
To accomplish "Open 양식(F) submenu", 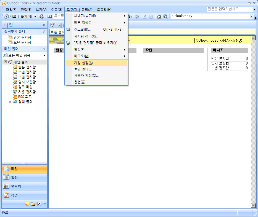I will point(96,50).
